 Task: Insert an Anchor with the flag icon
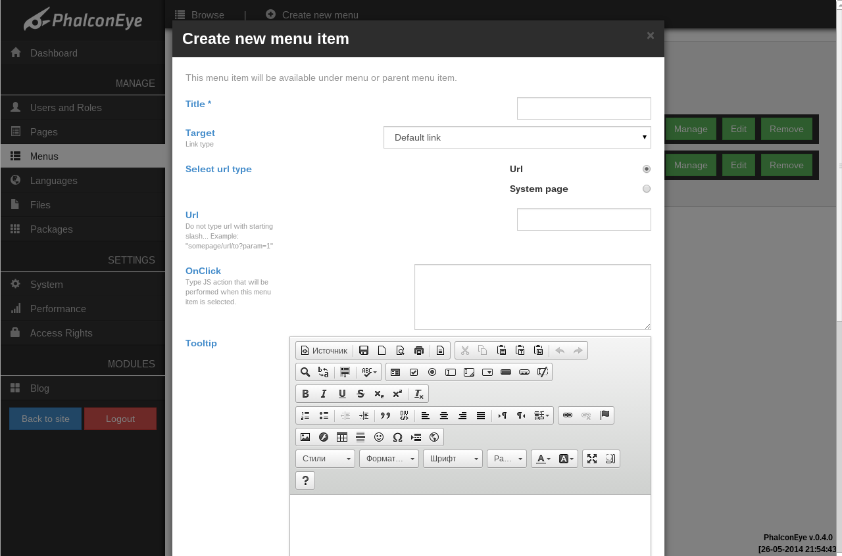pyautogui.click(x=605, y=415)
